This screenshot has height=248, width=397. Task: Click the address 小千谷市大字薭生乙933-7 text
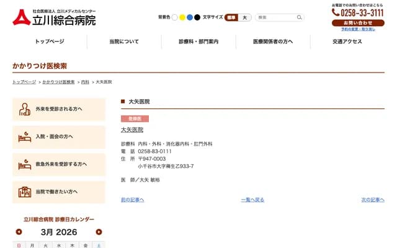pos(166,166)
